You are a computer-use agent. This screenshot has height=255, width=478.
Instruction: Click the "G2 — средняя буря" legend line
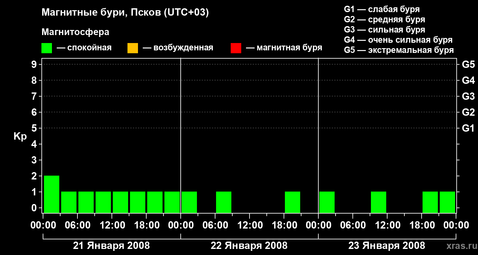coord(385,19)
